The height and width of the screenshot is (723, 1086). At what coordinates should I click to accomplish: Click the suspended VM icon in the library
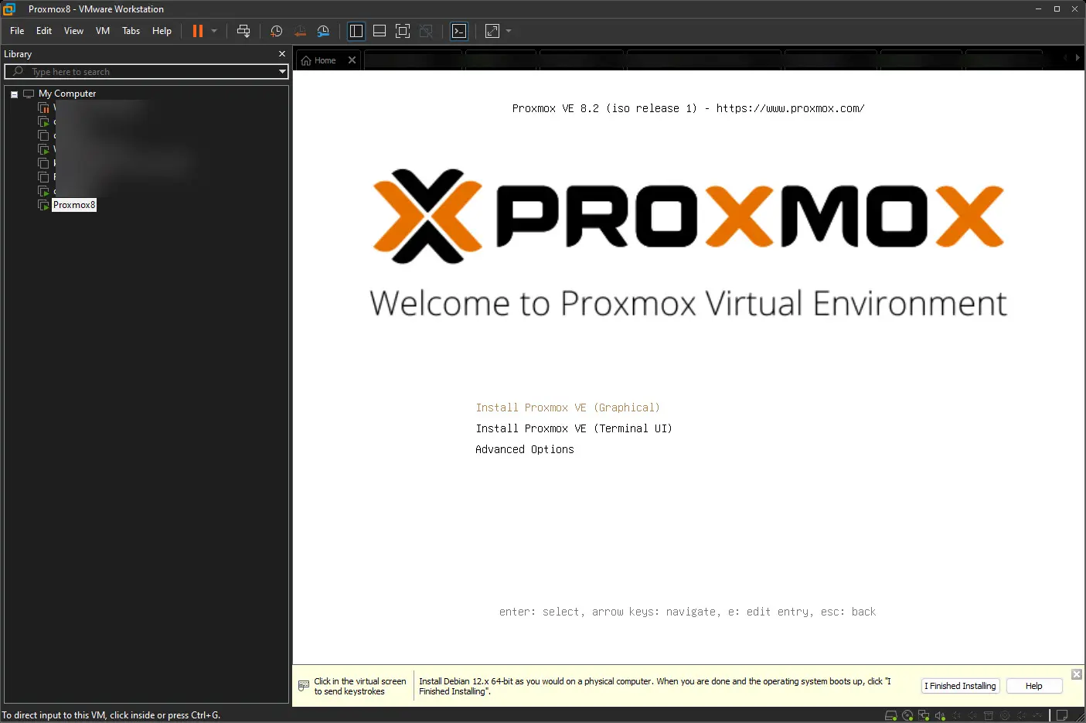(44, 107)
